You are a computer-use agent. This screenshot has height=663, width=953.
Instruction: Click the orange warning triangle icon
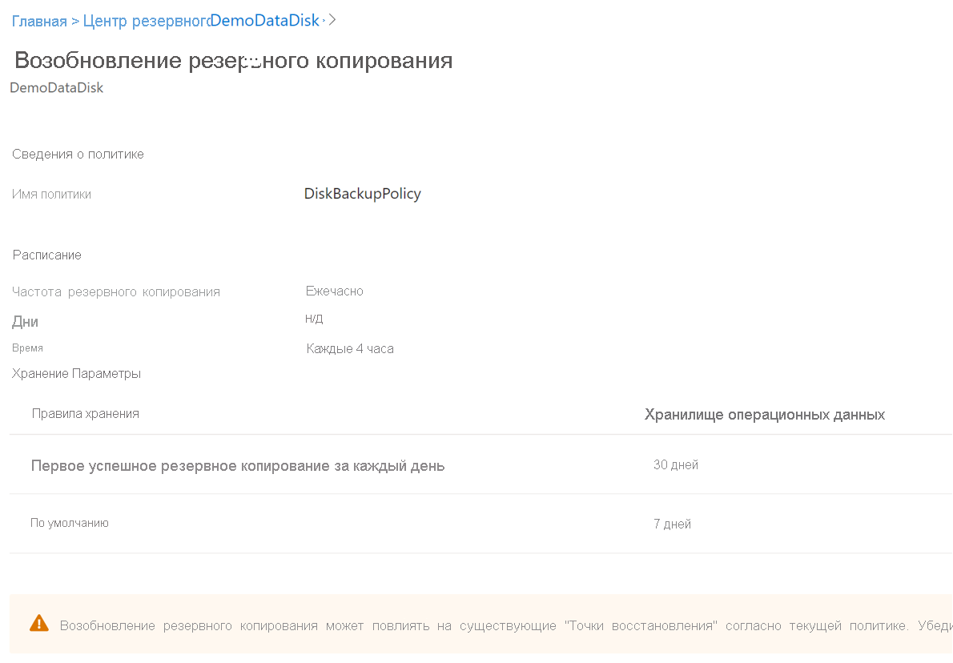point(38,624)
